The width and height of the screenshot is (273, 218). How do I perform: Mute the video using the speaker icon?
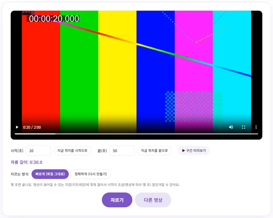(x=231, y=127)
